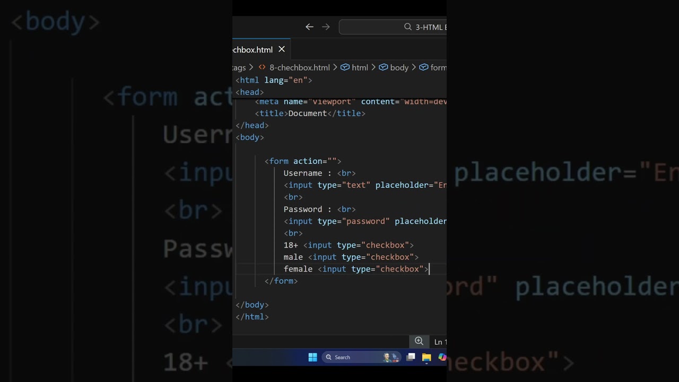Click the closing /html tag
This screenshot has height=382, width=679.
tap(252, 317)
